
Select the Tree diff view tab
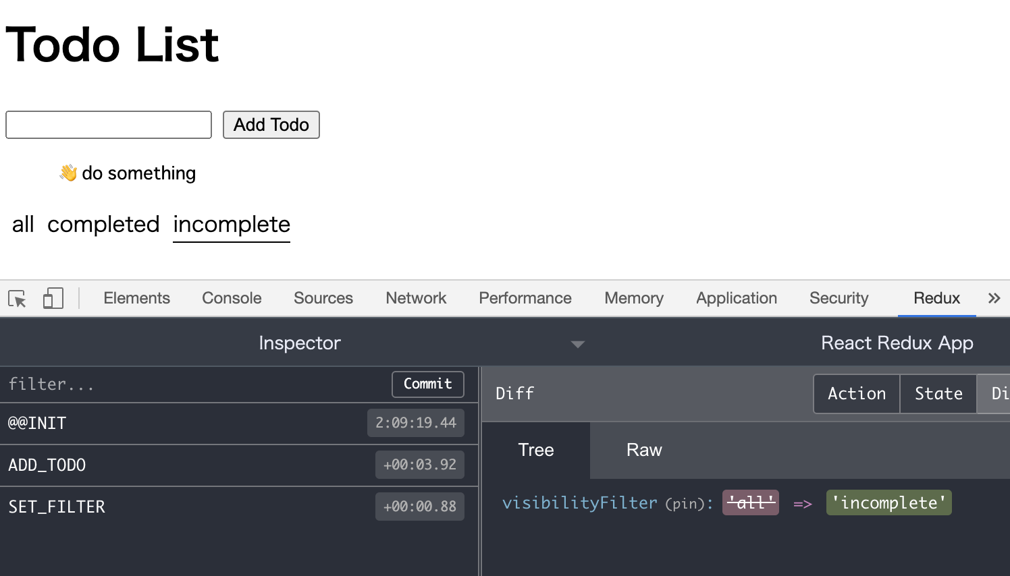(535, 450)
